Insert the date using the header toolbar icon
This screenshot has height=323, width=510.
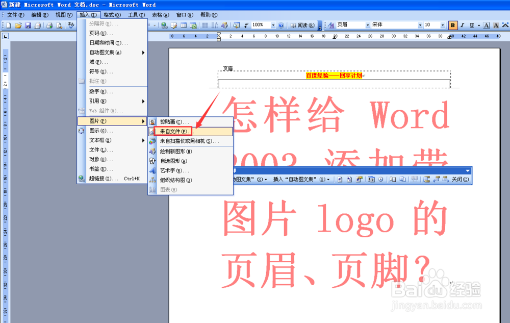pyautogui.click(x=371, y=179)
